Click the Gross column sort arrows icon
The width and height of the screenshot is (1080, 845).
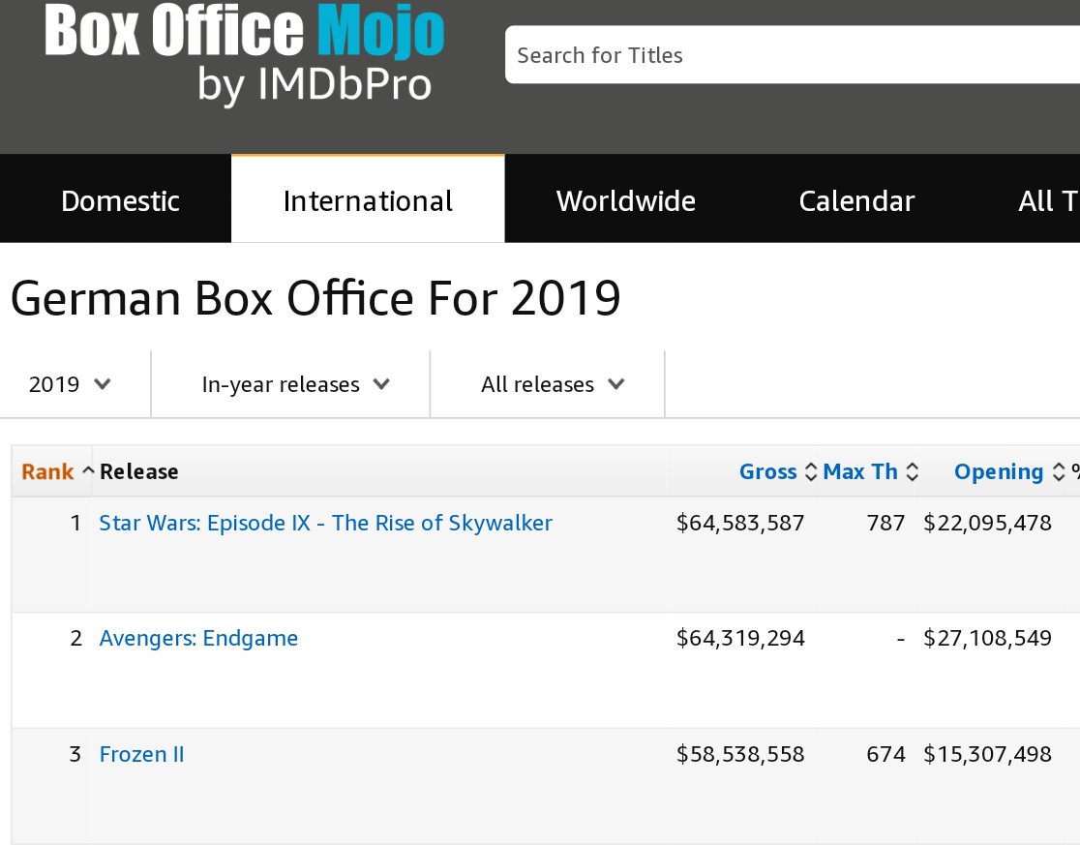tap(811, 471)
